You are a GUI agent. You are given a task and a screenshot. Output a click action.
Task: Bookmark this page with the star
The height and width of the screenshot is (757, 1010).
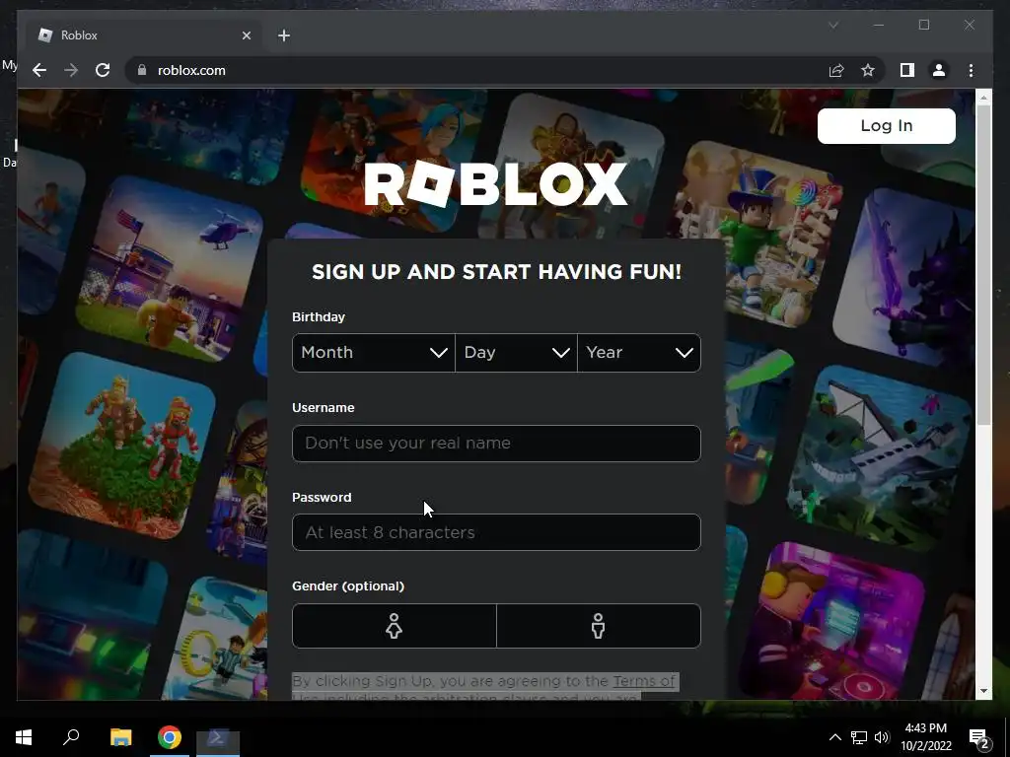pos(868,70)
